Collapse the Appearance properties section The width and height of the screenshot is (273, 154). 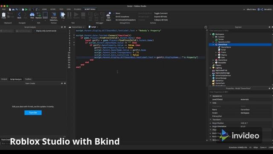[x=210, y=96]
